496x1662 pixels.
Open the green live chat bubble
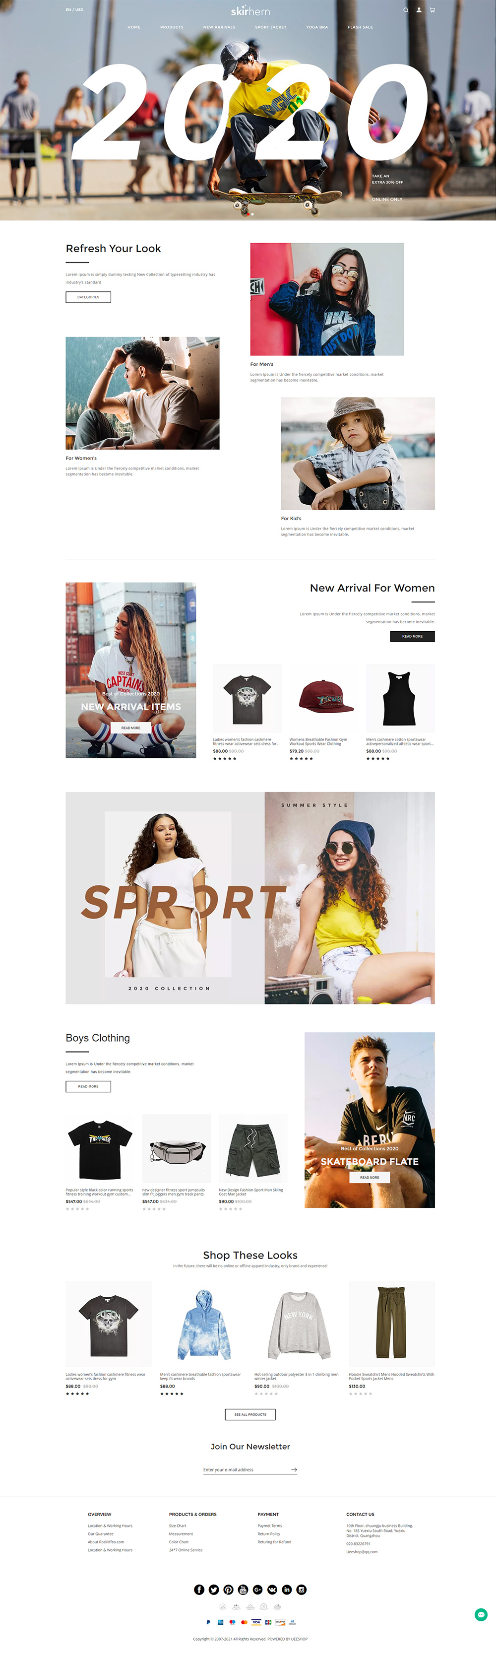481,1614
